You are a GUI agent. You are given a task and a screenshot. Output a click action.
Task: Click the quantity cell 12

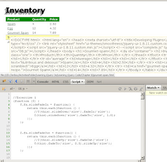click(x=34, y=28)
